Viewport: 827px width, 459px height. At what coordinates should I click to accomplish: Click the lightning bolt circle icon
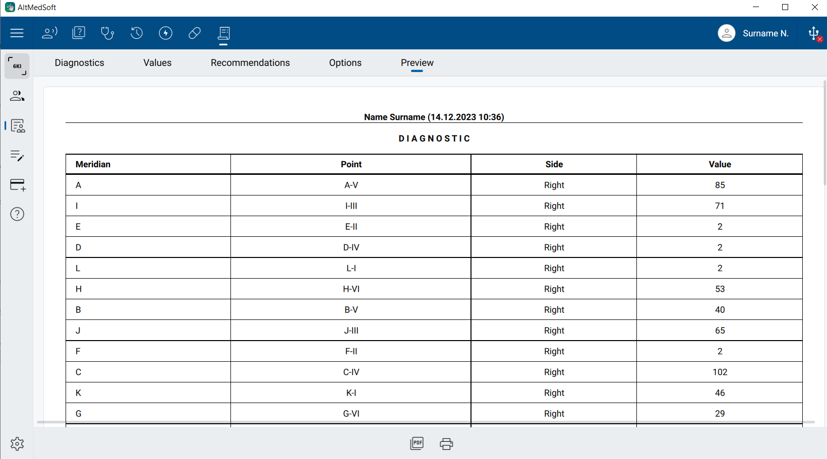[165, 33]
